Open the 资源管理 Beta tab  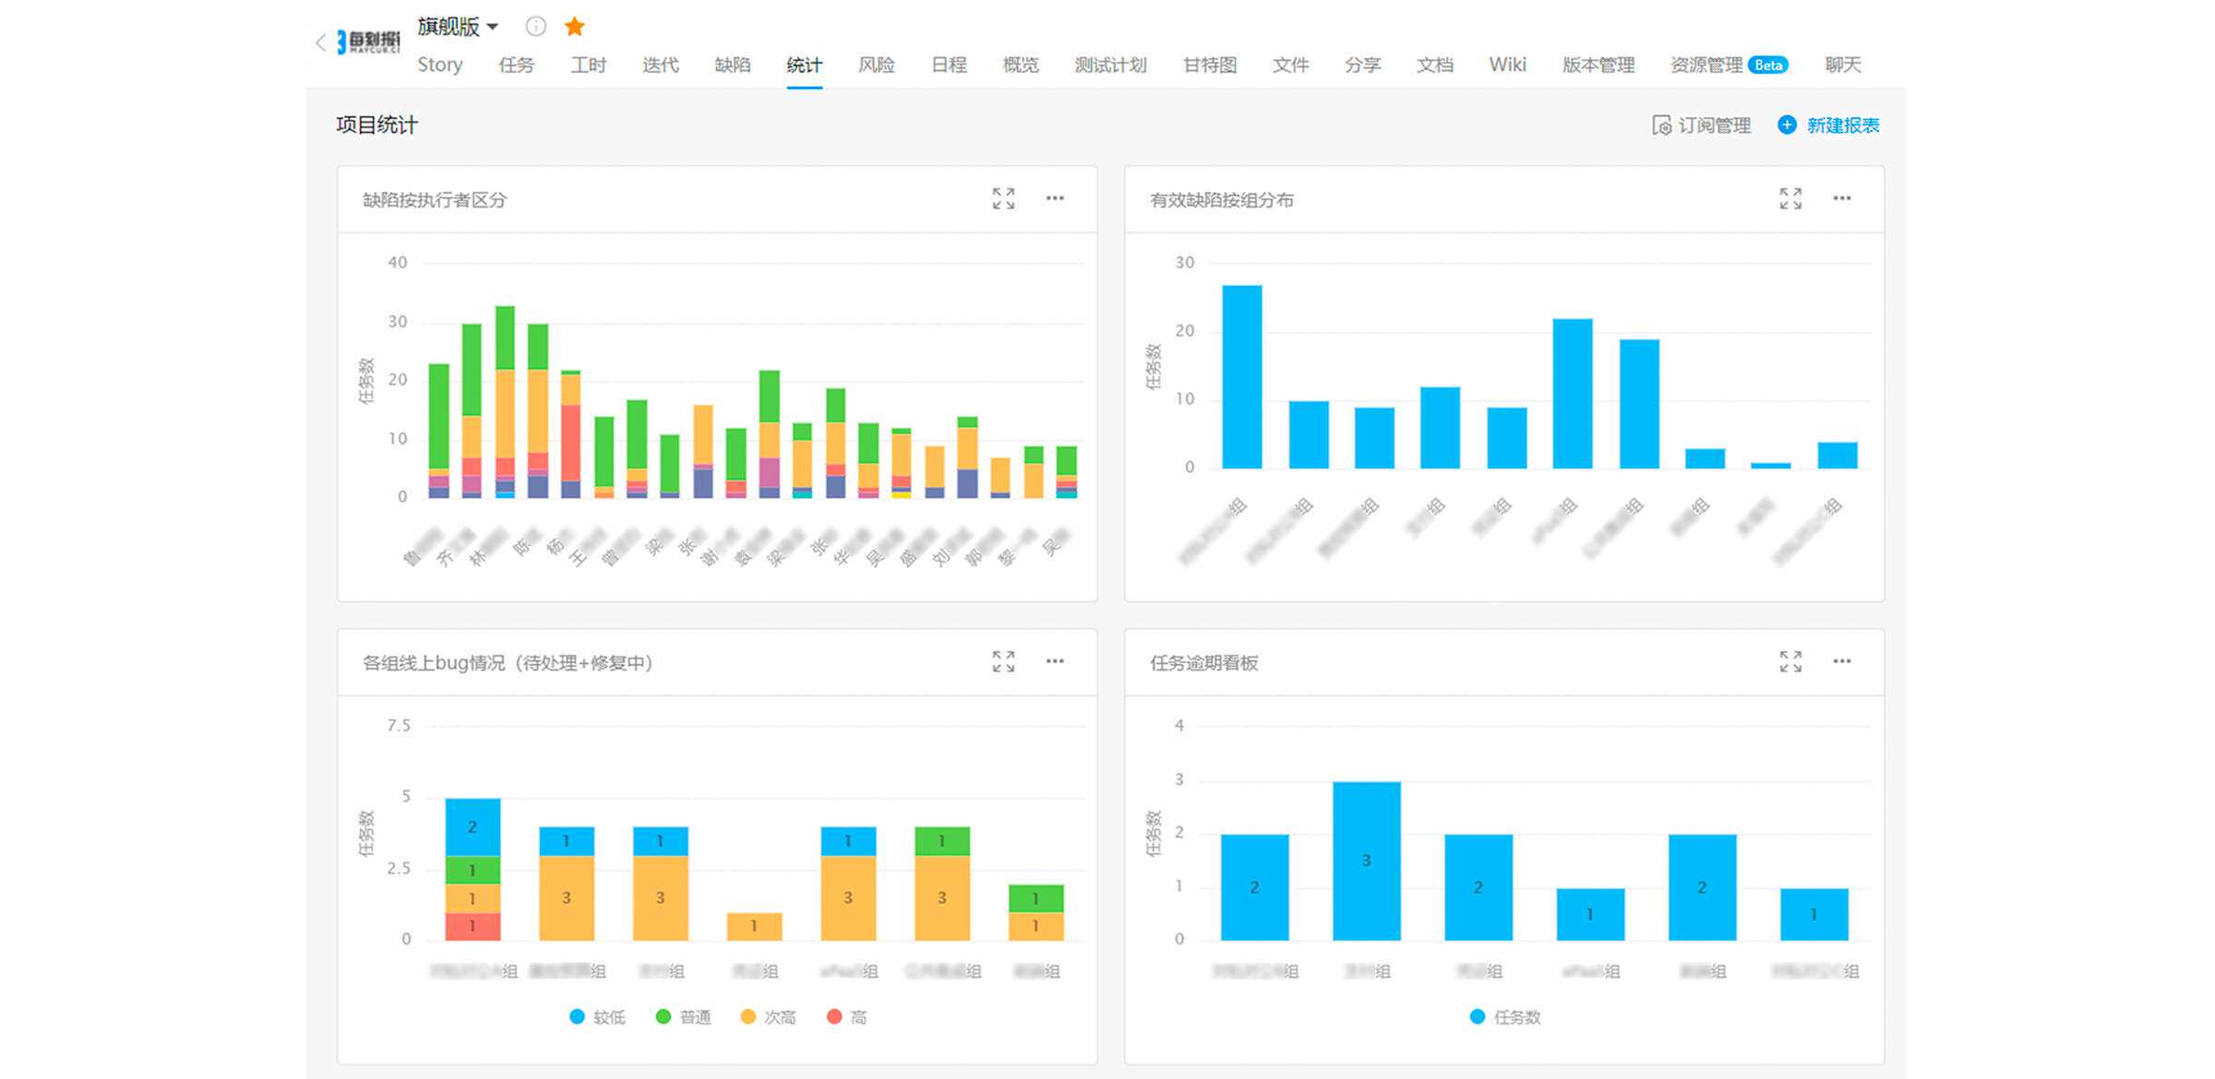(1729, 65)
